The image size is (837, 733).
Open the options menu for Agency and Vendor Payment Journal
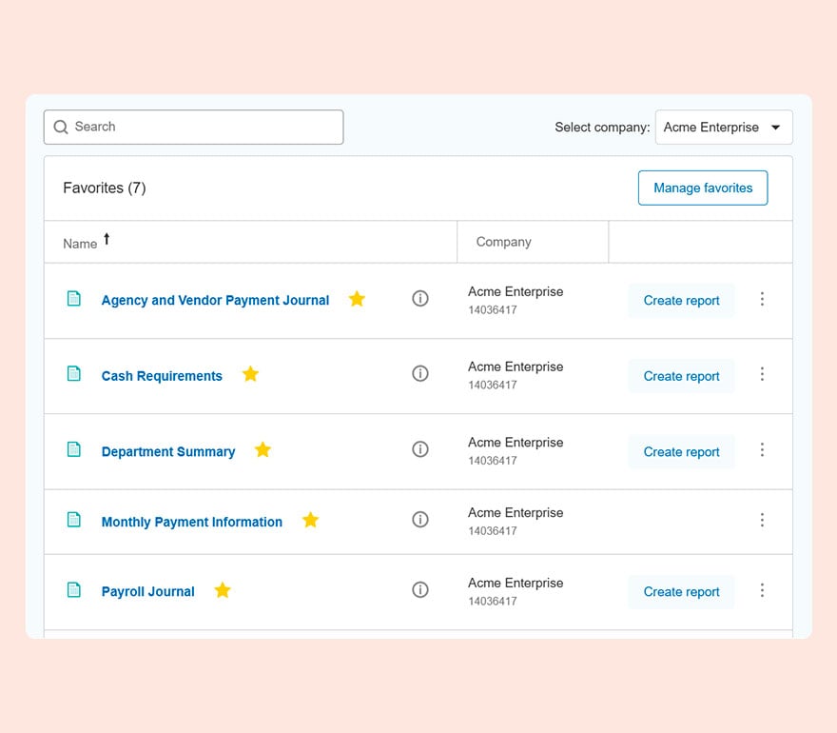(x=762, y=299)
